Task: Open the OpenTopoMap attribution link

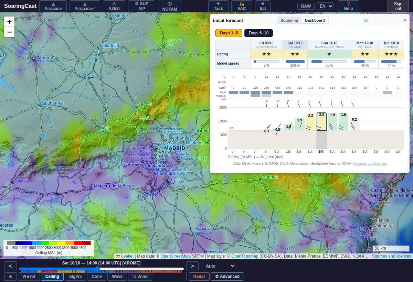Action: (x=245, y=256)
